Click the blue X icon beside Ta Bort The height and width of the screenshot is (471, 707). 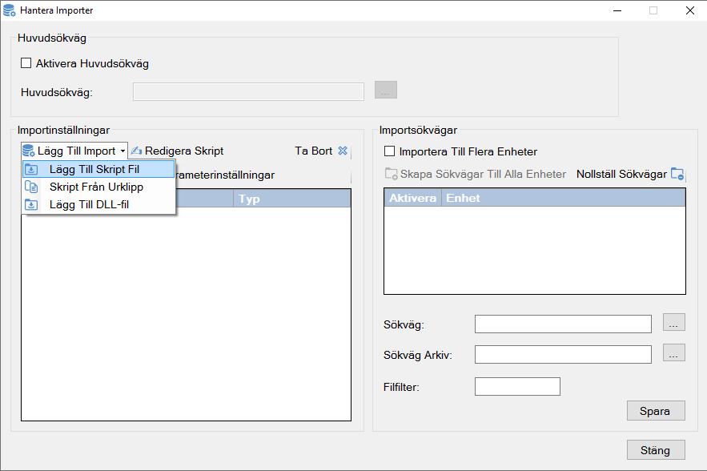point(343,151)
